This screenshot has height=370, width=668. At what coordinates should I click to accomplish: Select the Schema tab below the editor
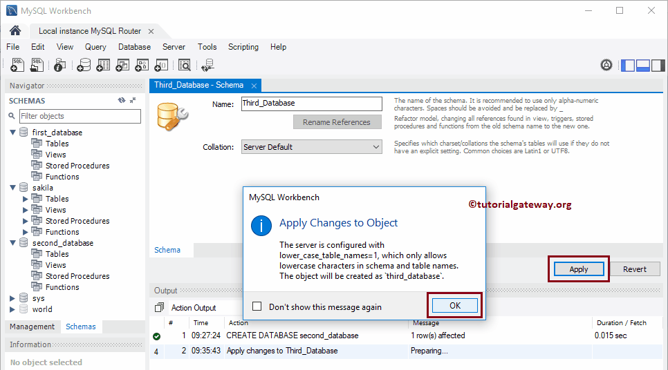point(167,250)
